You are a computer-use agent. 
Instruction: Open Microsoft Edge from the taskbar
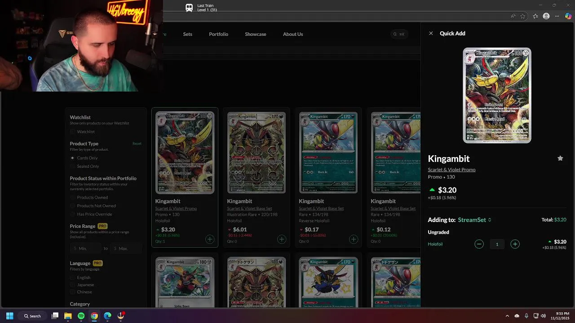[x=107, y=316]
